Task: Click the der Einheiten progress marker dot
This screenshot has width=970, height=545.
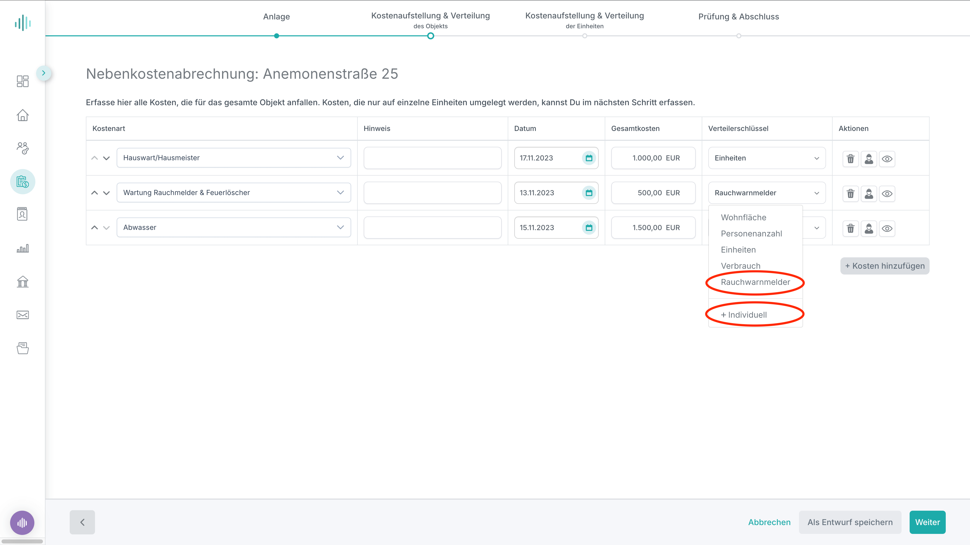Action: point(585,36)
